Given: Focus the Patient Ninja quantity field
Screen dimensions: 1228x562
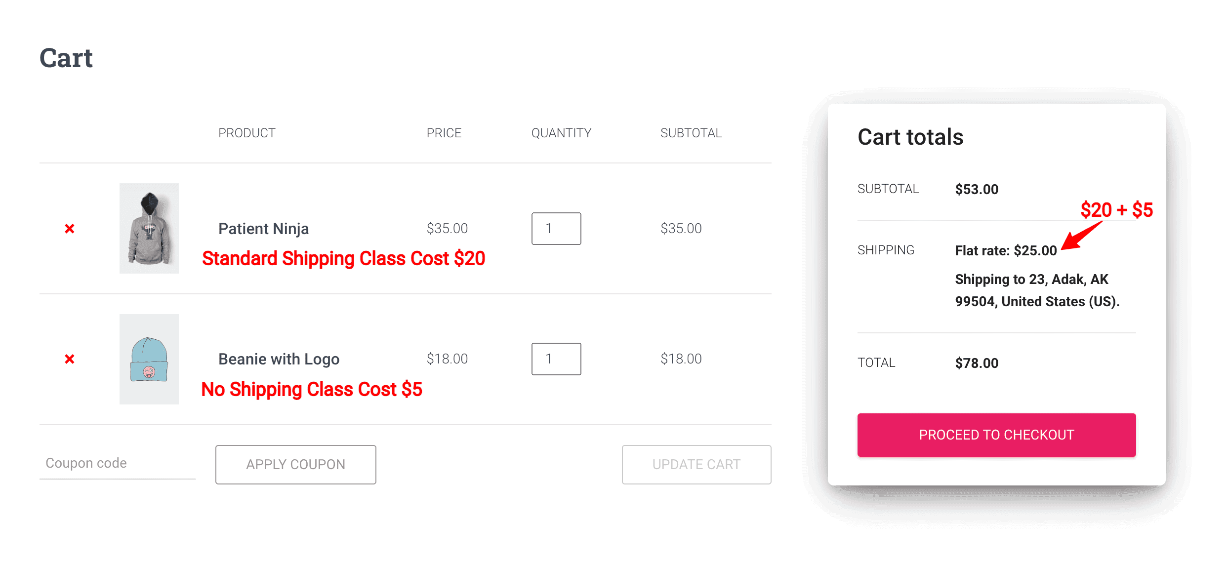Looking at the screenshot, I should click(x=556, y=229).
